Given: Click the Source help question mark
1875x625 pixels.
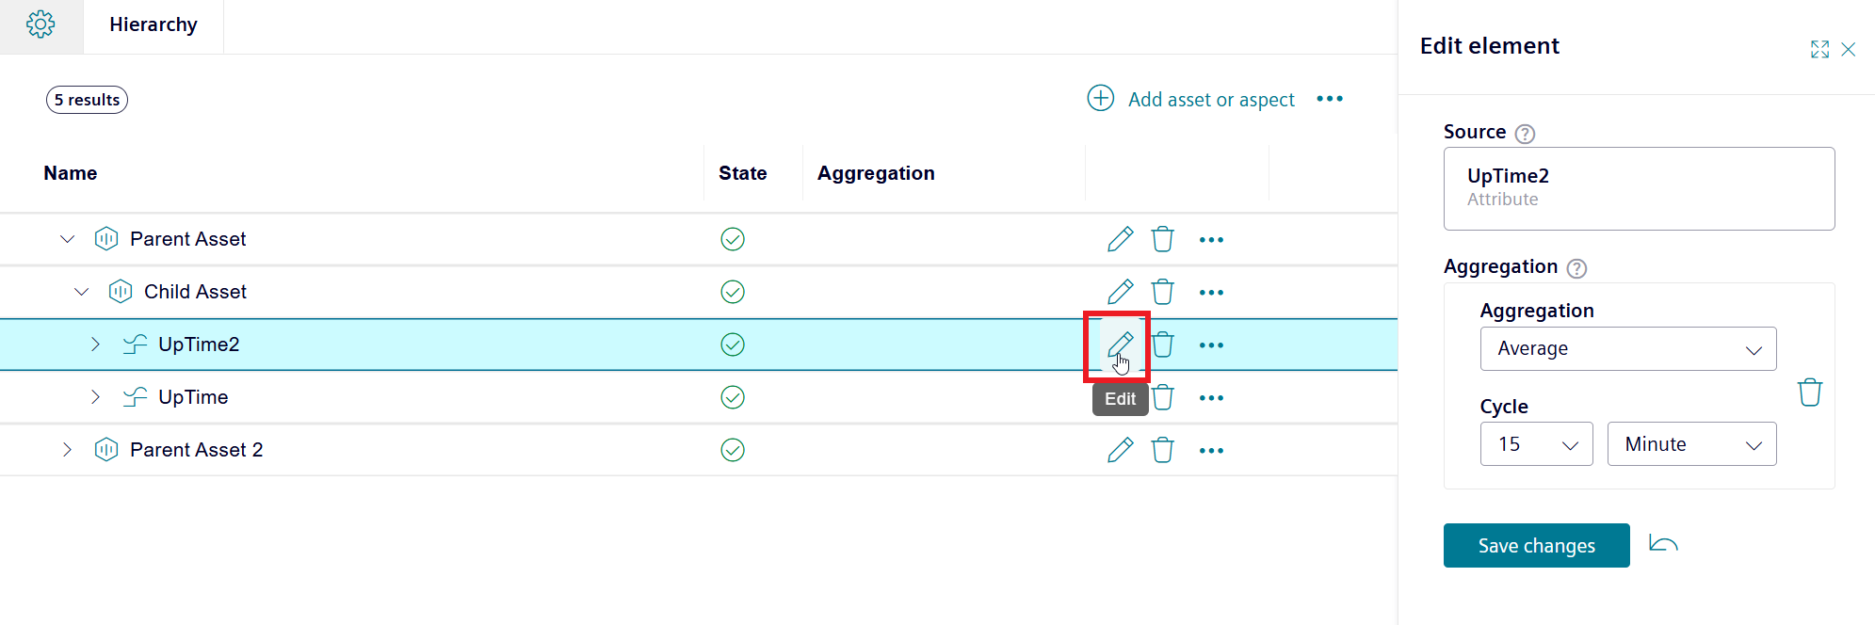Looking at the screenshot, I should [x=1525, y=134].
